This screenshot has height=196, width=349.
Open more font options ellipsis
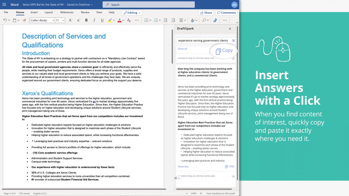137,20
